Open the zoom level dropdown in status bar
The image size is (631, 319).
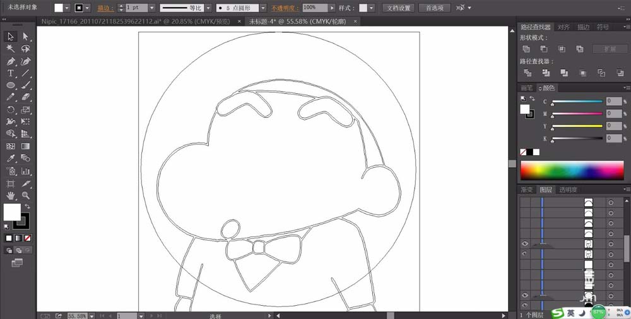coord(92,316)
